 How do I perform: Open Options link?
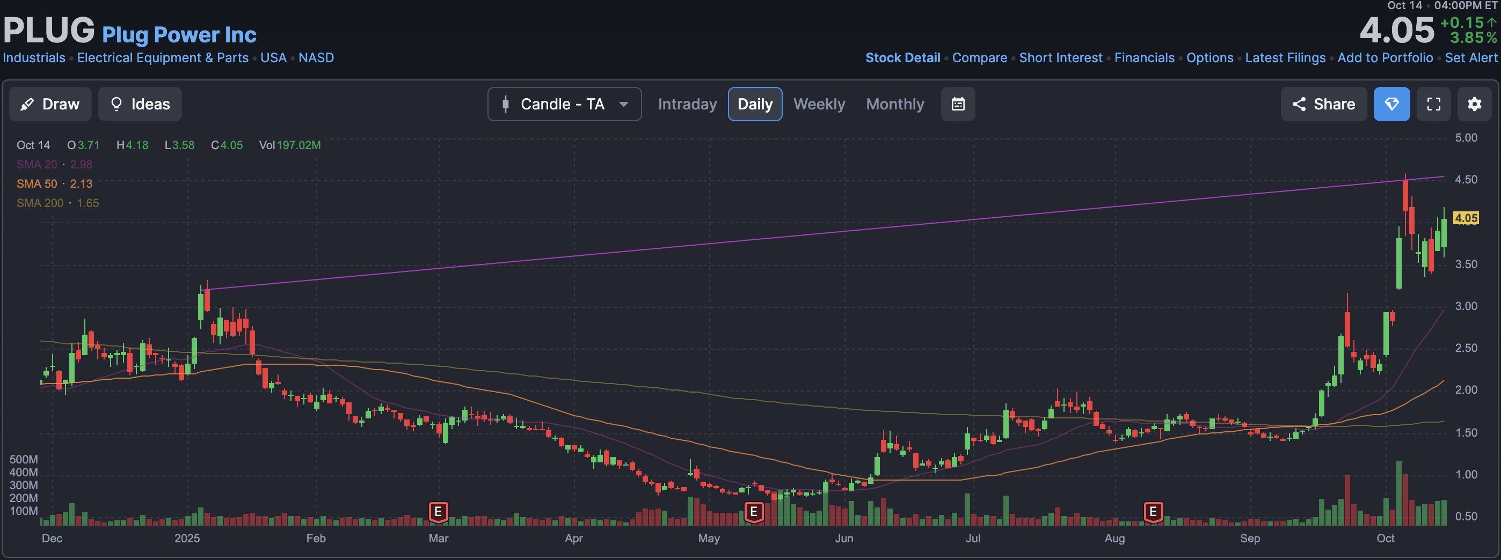(1209, 57)
